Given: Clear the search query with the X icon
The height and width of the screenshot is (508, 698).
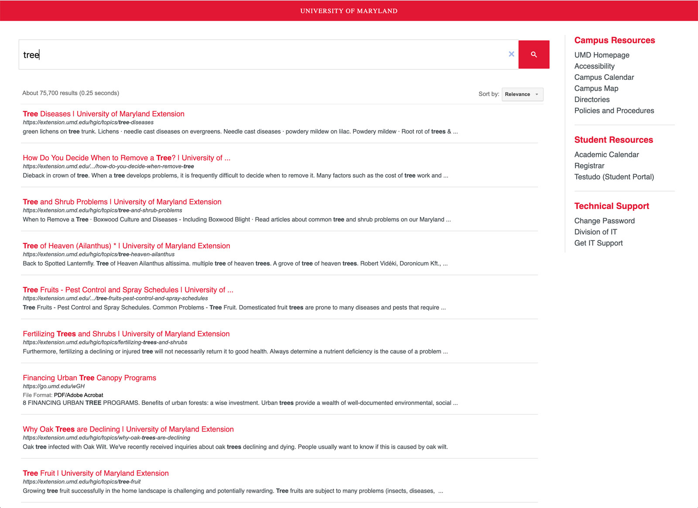Looking at the screenshot, I should tap(511, 54).
